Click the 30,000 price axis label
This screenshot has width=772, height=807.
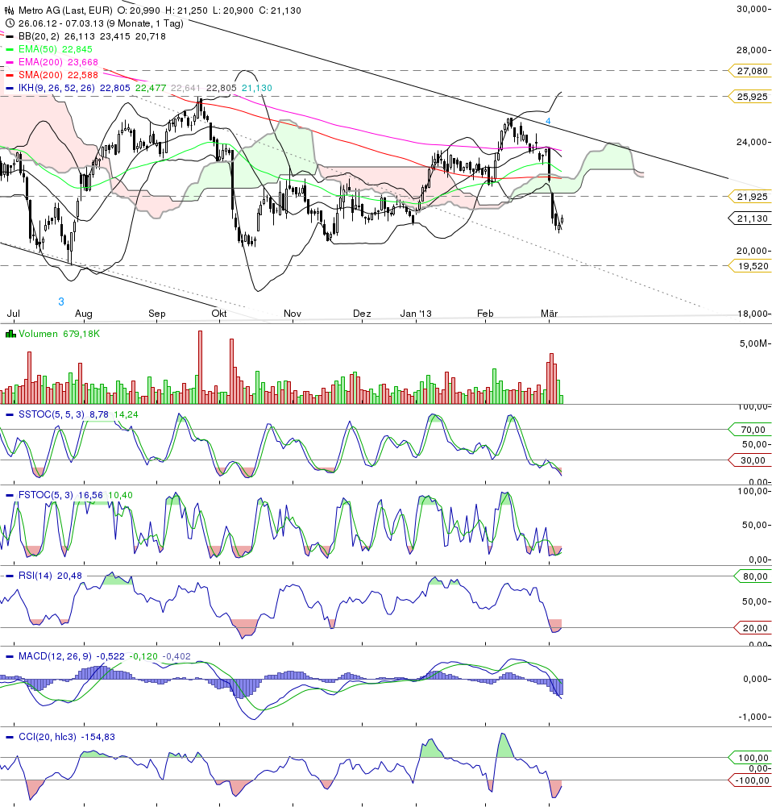coord(753,9)
